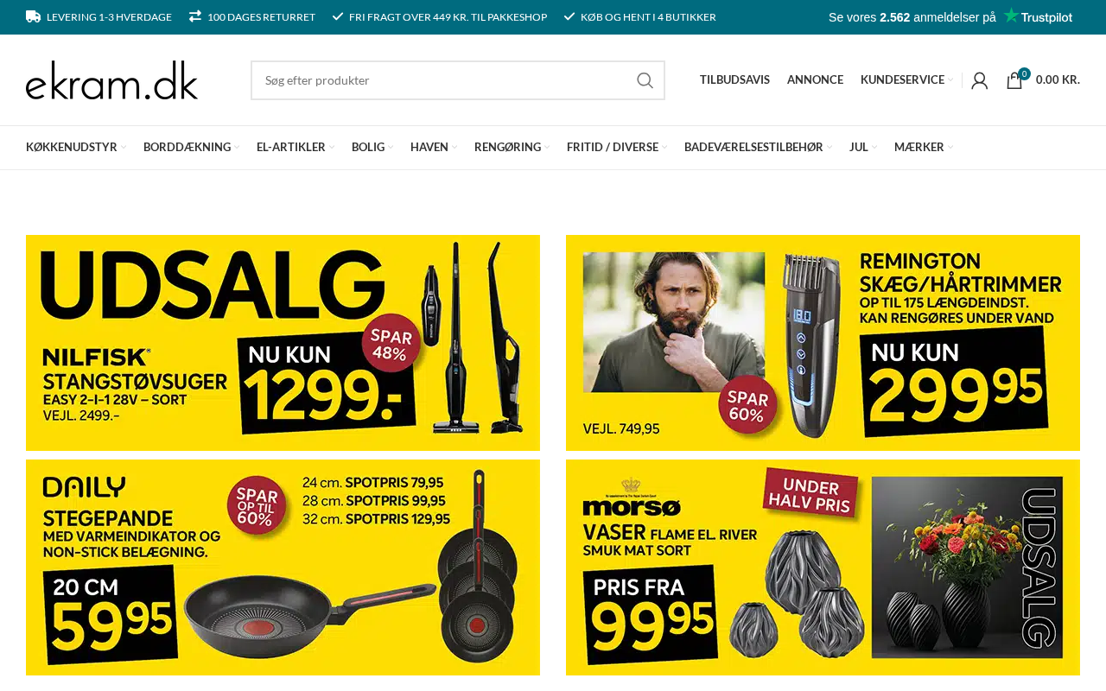This screenshot has width=1106, height=691.
Task: Go to ekram.dk home logo
Action: (112, 79)
